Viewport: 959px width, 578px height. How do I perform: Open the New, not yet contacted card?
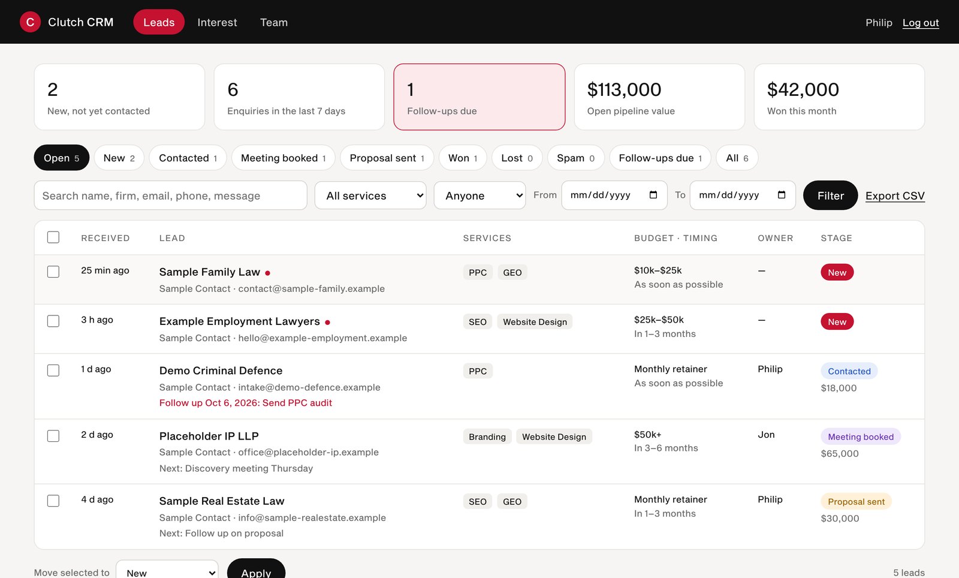coord(119,97)
